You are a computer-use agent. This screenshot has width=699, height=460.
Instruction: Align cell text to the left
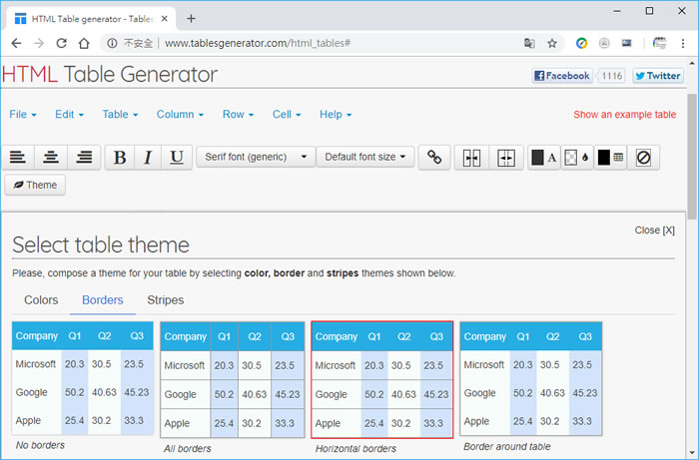[18, 158]
